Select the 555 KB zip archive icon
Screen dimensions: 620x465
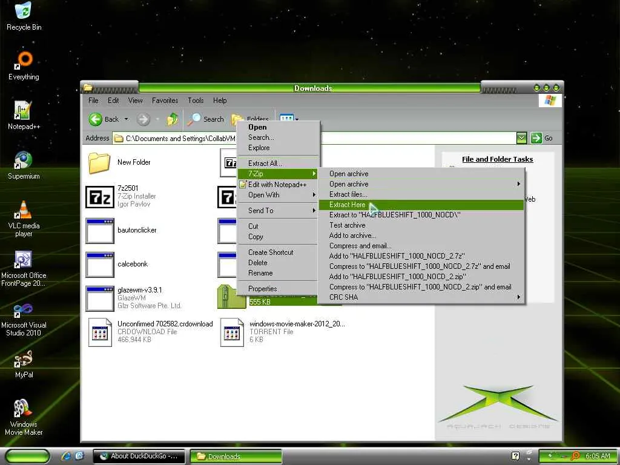232,297
